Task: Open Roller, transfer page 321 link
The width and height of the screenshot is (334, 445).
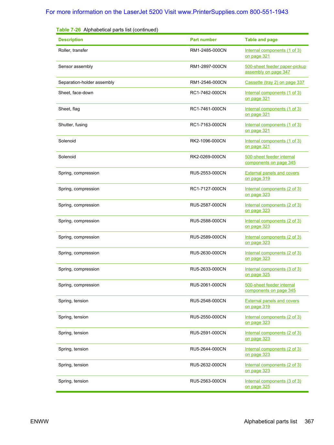Action: pyautogui.click(x=273, y=53)
